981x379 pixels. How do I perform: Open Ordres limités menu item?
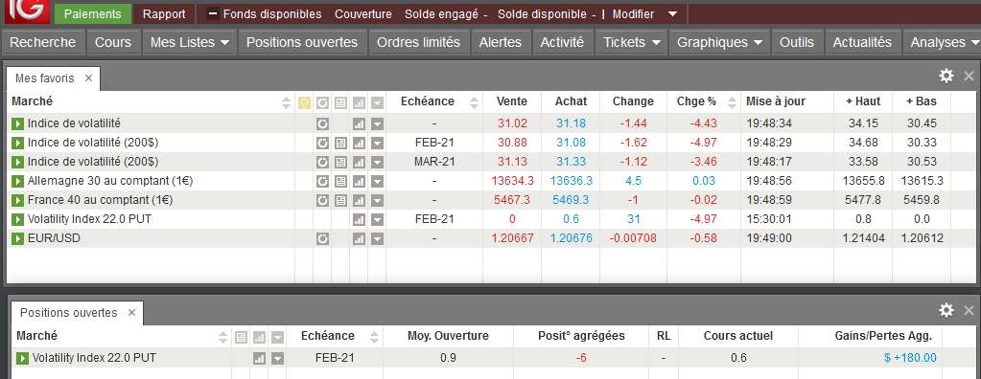418,42
